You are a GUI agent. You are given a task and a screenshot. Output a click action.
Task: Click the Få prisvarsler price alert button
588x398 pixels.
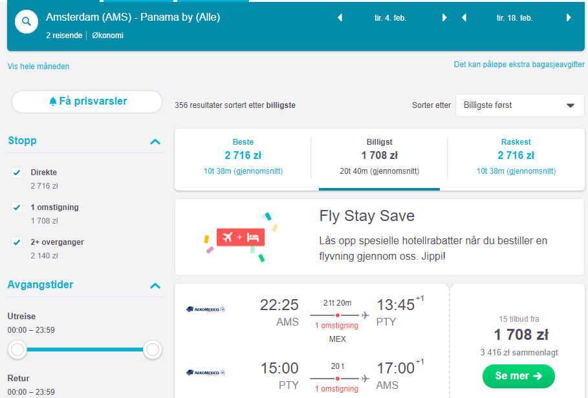pos(87,101)
